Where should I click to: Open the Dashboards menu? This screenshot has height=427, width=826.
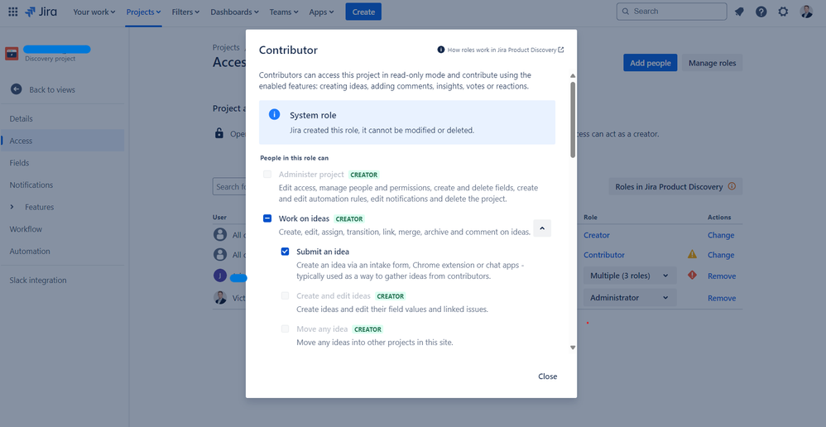(x=234, y=12)
